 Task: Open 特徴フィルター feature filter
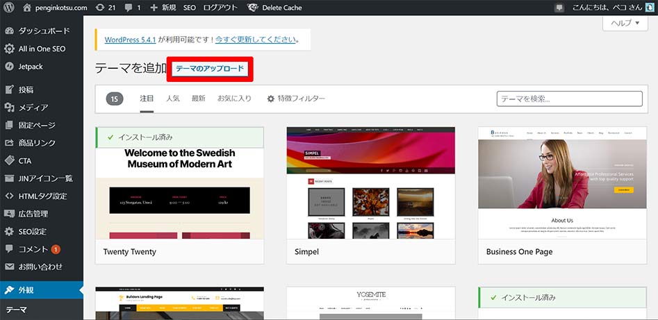pyautogui.click(x=296, y=99)
